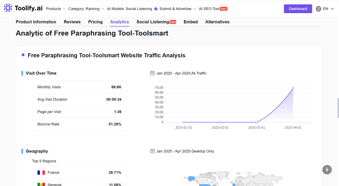Image resolution: width=339 pixels, height=186 pixels.
Task: Click the Visit Over Time heading
Action: 41,73
